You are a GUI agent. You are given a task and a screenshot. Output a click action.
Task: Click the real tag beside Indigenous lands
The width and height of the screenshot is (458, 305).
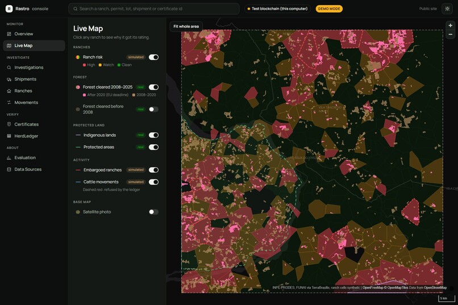[x=140, y=135]
